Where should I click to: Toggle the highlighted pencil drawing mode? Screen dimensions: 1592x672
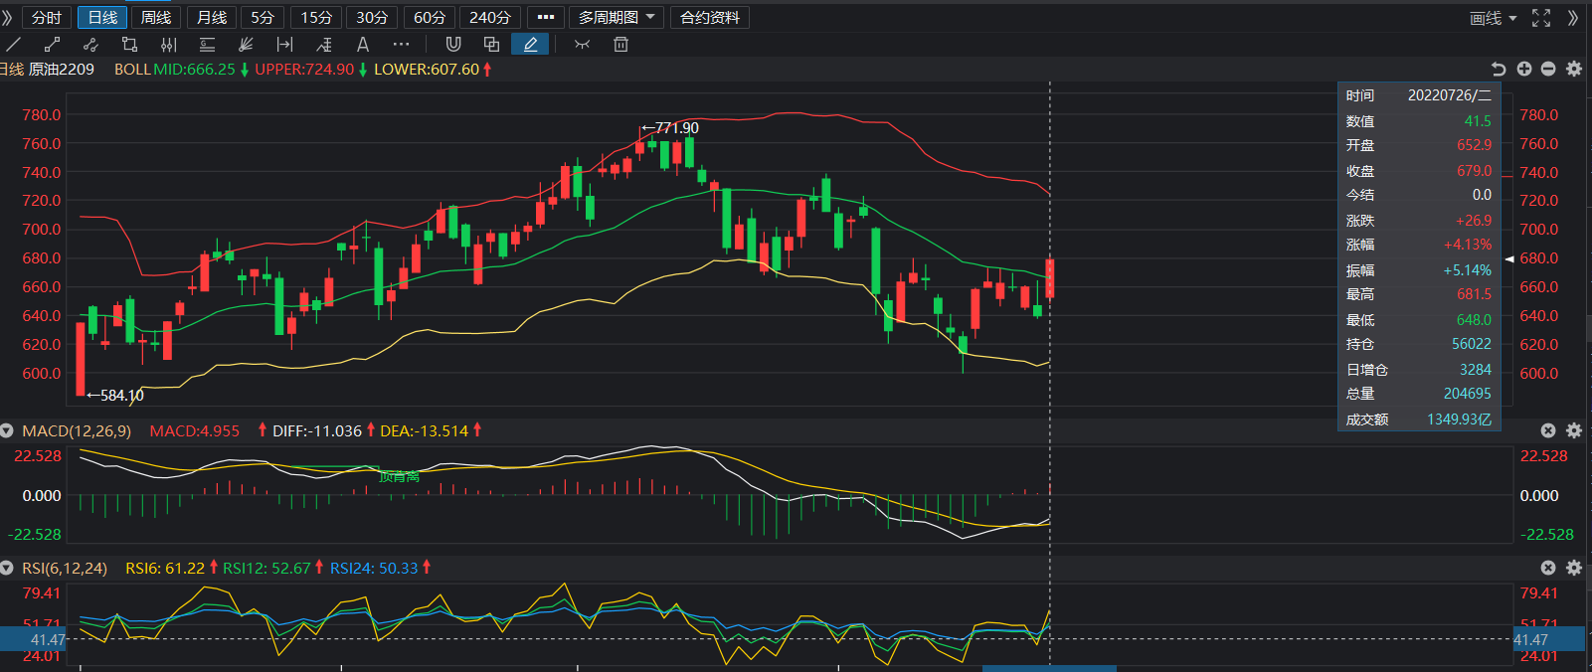pyautogui.click(x=530, y=44)
